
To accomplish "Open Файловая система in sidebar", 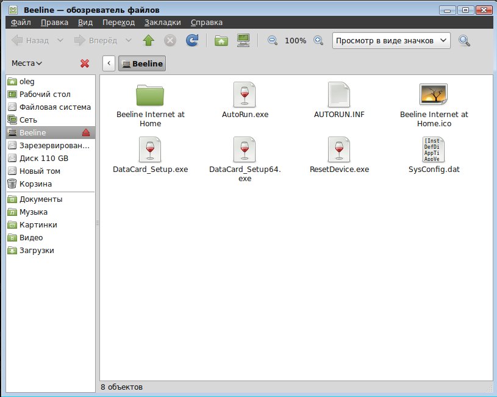I will pos(51,107).
